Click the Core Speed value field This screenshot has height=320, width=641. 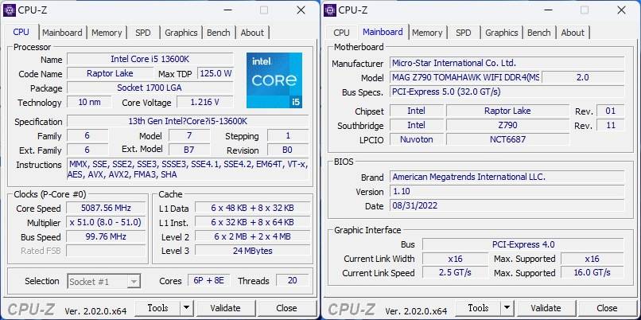107,208
